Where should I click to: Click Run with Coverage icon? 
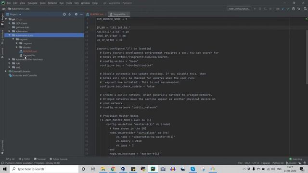click(265, 9)
